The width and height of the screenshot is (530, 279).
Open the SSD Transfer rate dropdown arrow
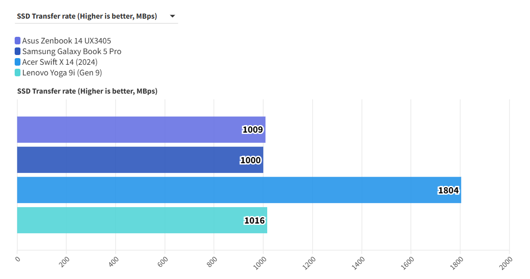point(172,16)
